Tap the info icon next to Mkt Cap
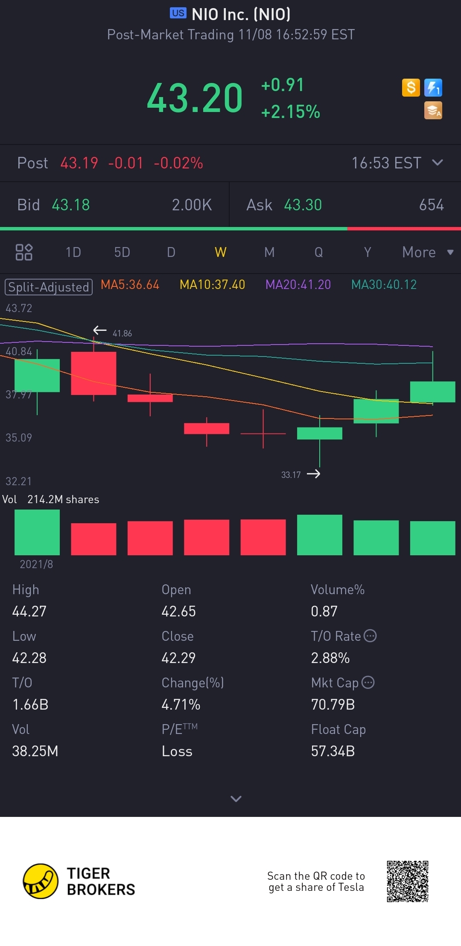The image size is (461, 946). point(368,682)
